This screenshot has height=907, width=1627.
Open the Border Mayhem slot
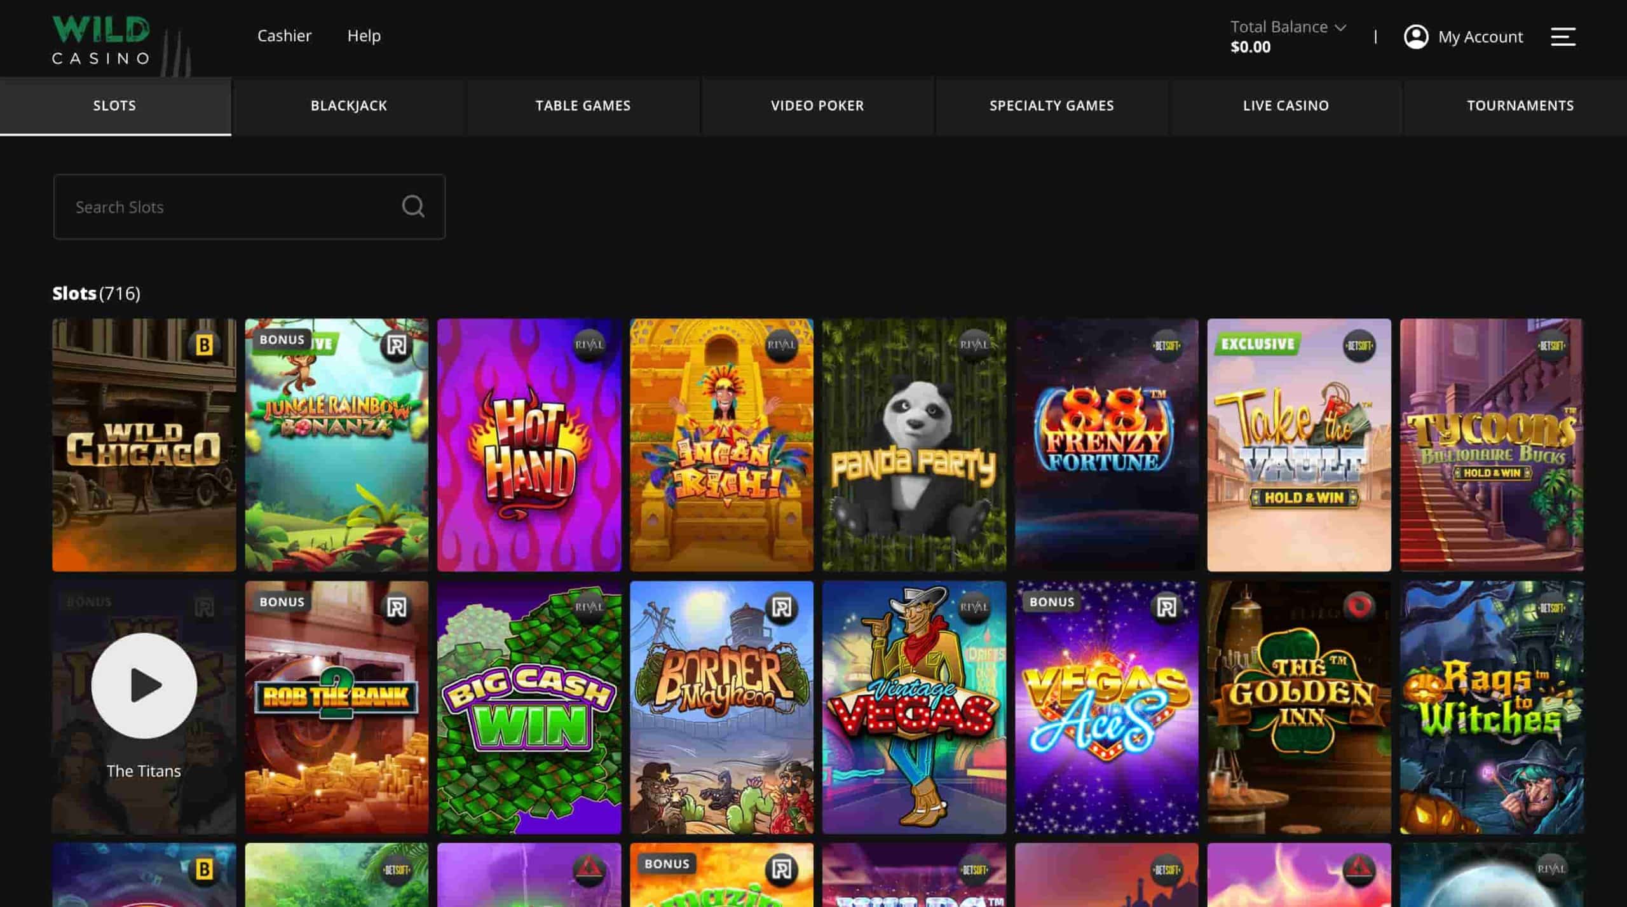[x=722, y=707]
